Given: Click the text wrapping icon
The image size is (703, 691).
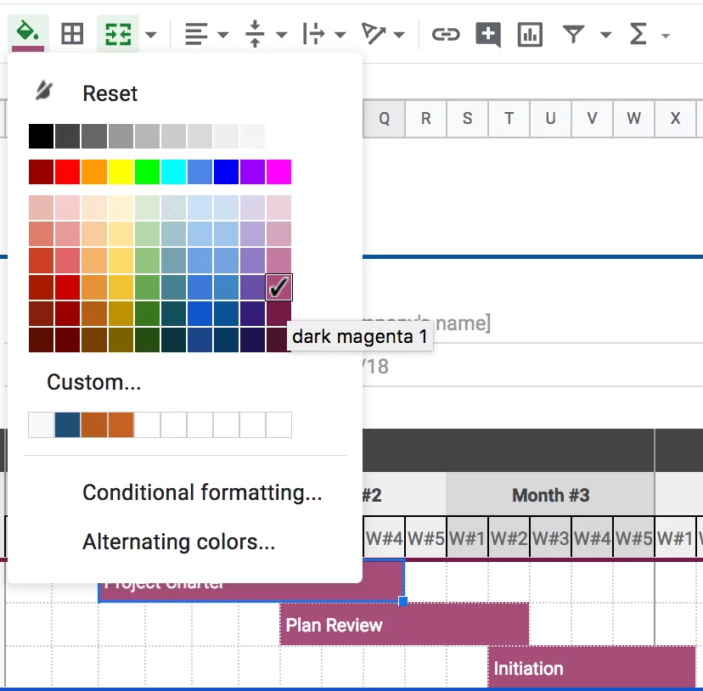Looking at the screenshot, I should (313, 34).
